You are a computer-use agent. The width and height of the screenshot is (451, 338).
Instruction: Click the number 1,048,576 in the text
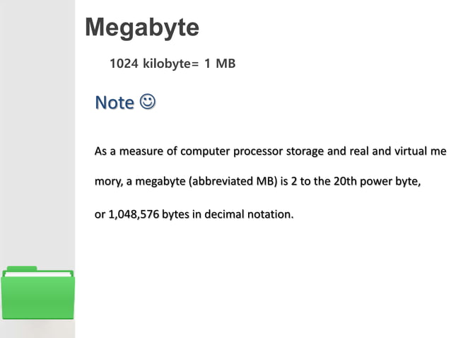tap(134, 214)
